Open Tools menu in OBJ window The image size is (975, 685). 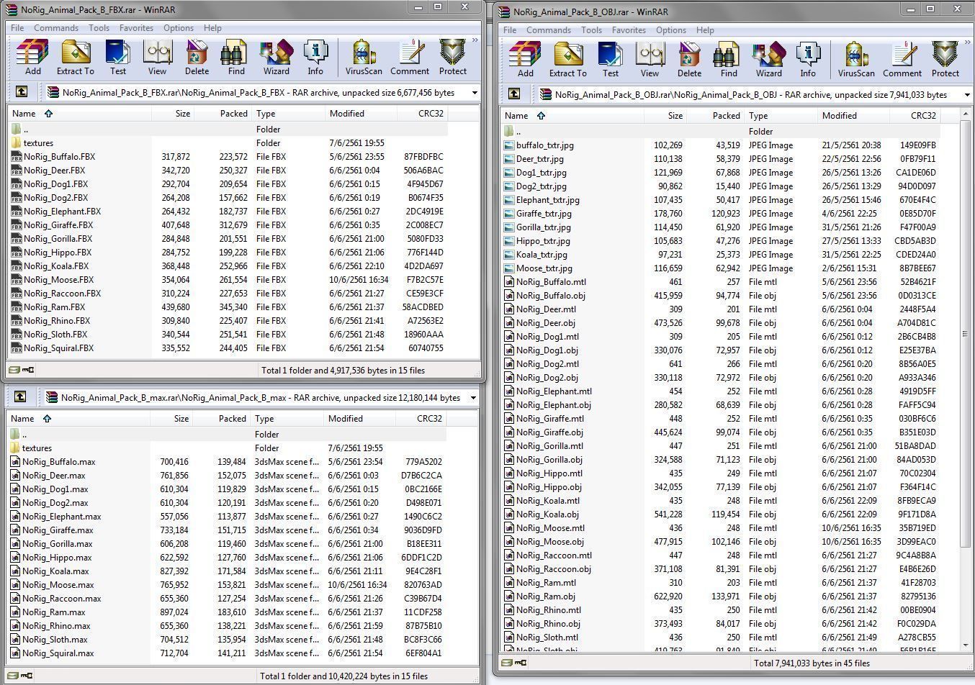coord(591,30)
